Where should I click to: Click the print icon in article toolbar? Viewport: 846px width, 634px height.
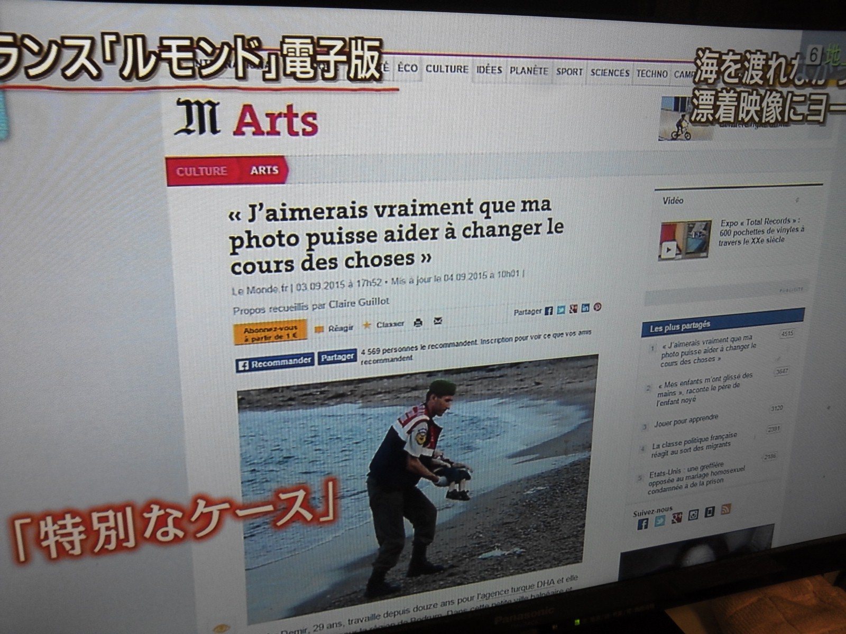(418, 322)
